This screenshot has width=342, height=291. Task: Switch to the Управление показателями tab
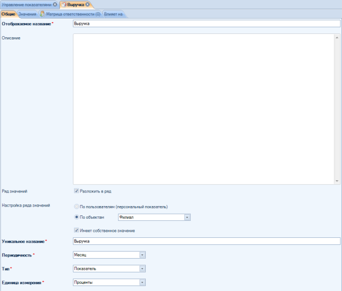[x=26, y=4]
